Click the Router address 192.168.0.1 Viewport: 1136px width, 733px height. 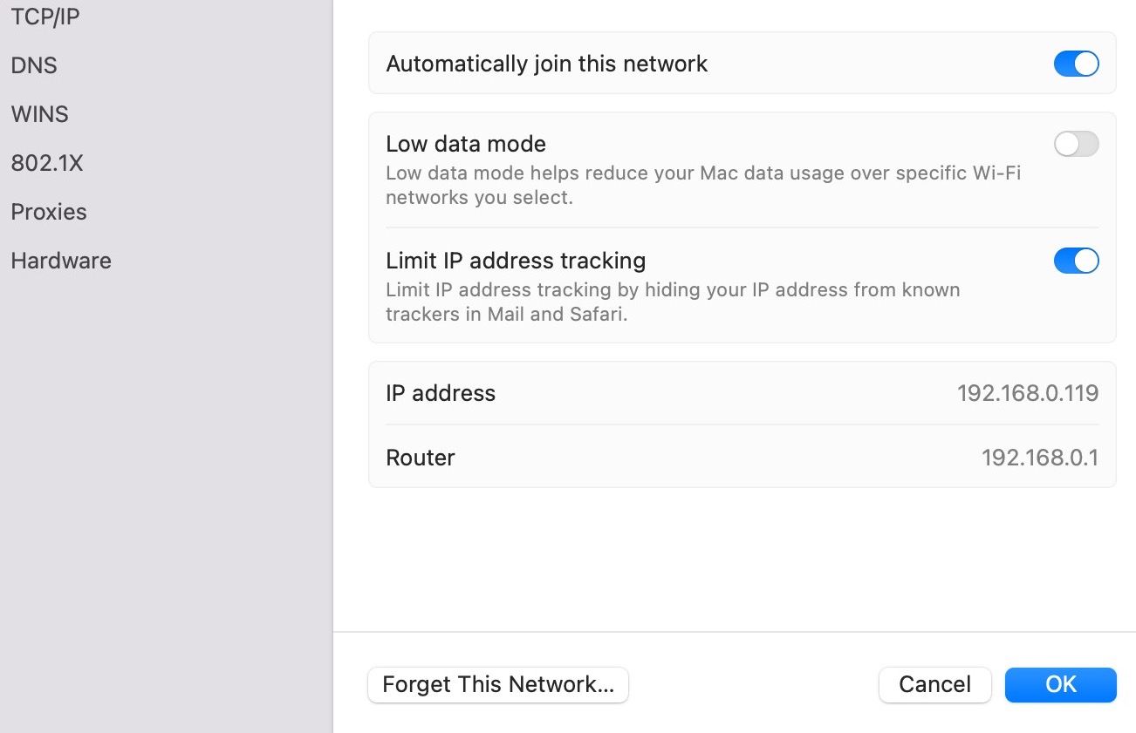pos(1039,458)
